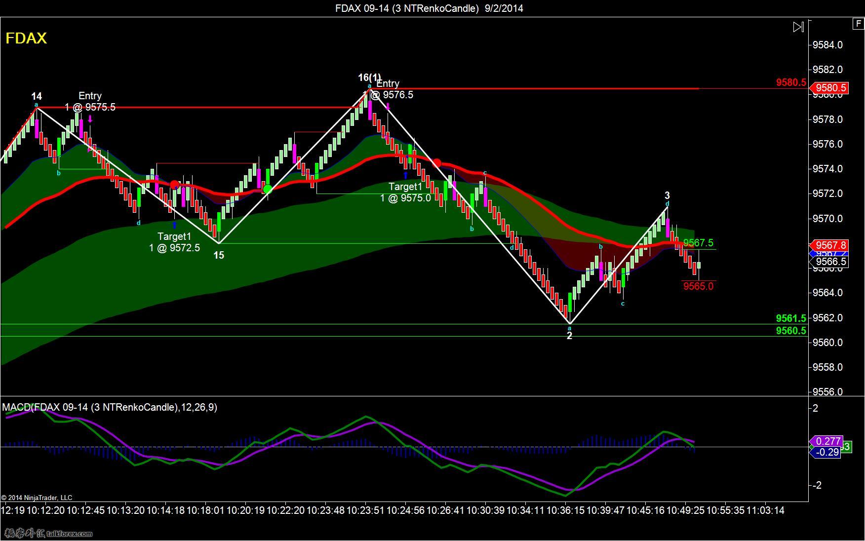This screenshot has height=541, width=865.
Task: Click the 10:36:15 time axis label
Action: [x=565, y=510]
